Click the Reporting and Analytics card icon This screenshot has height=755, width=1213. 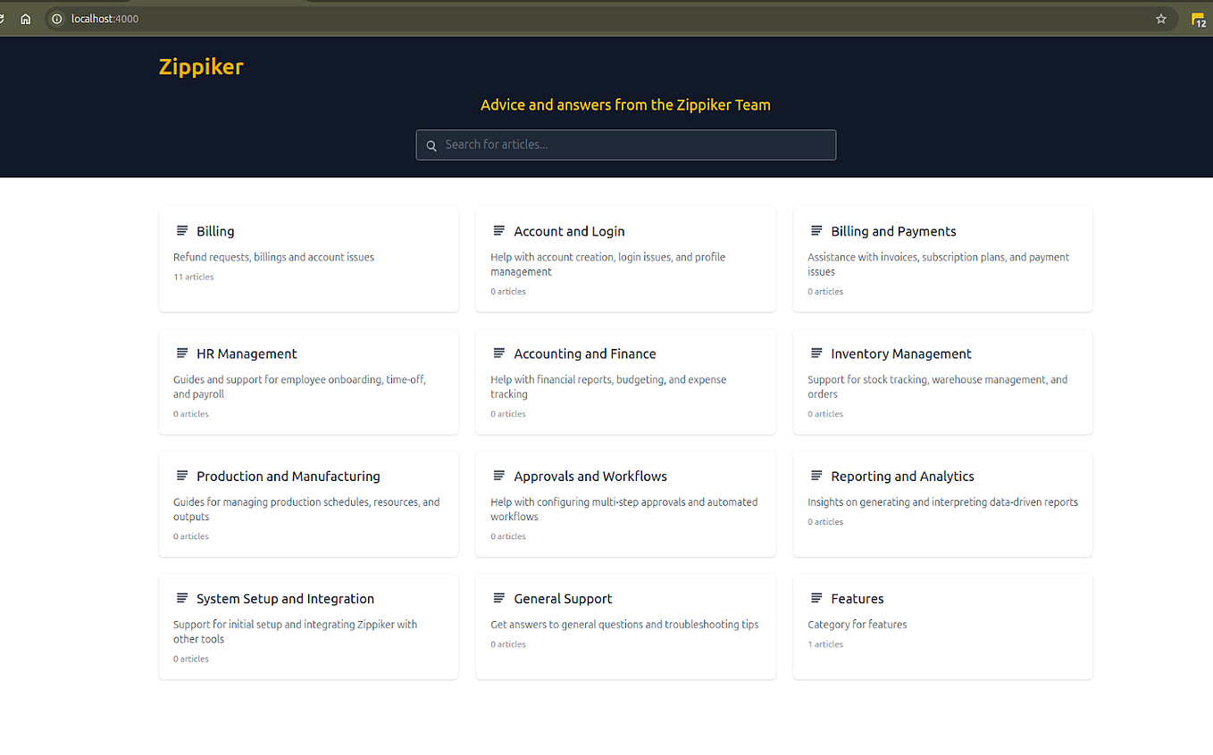tap(816, 476)
